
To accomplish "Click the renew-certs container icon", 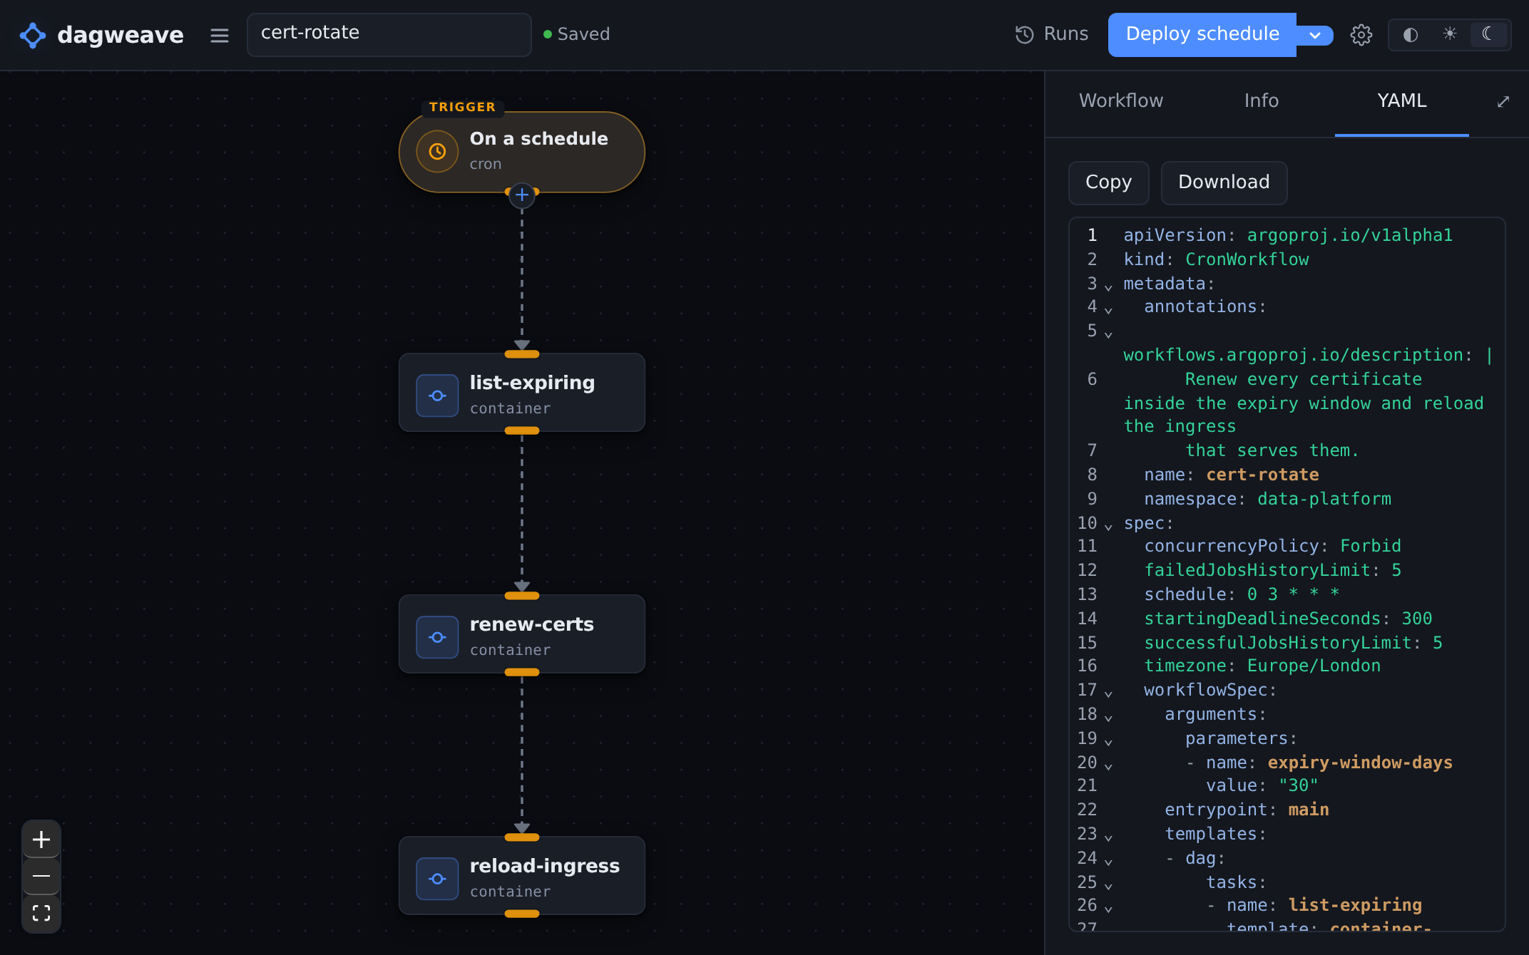I will tap(437, 637).
